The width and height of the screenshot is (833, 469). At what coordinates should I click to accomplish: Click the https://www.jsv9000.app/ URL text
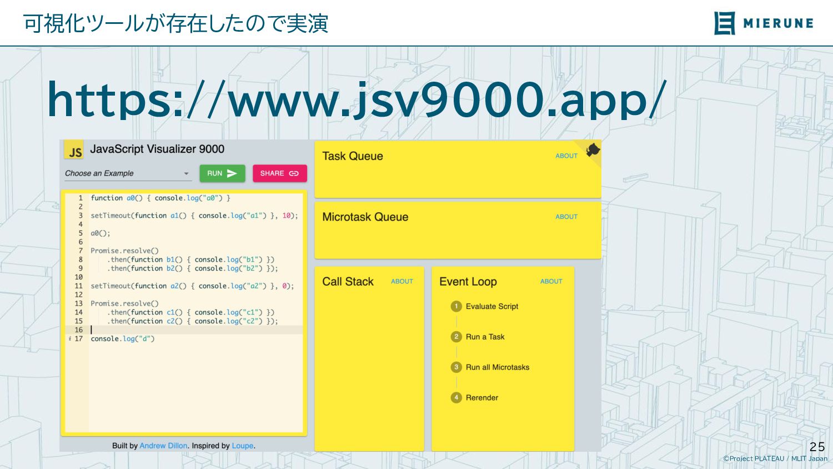tap(357, 101)
